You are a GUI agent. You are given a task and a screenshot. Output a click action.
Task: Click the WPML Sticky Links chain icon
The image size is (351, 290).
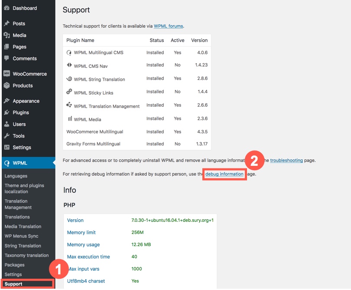tap(69, 92)
